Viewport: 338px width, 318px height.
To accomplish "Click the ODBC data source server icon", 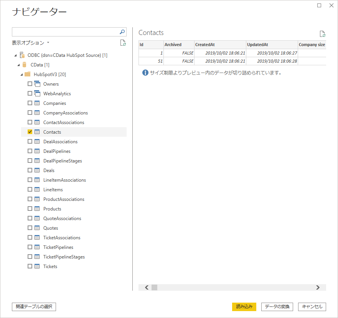I will click(x=22, y=55).
